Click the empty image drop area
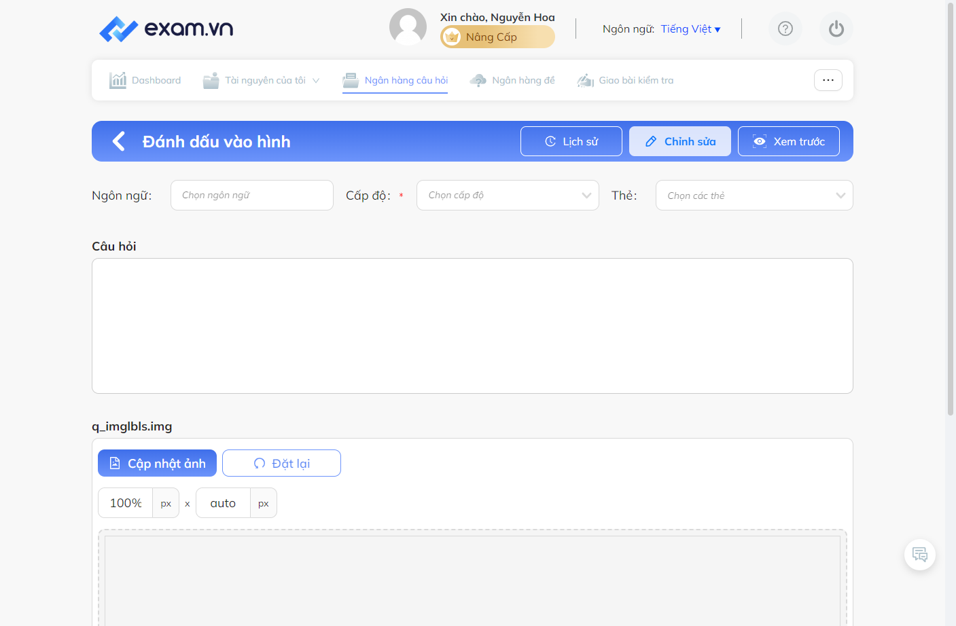This screenshot has width=956, height=626. point(472,581)
